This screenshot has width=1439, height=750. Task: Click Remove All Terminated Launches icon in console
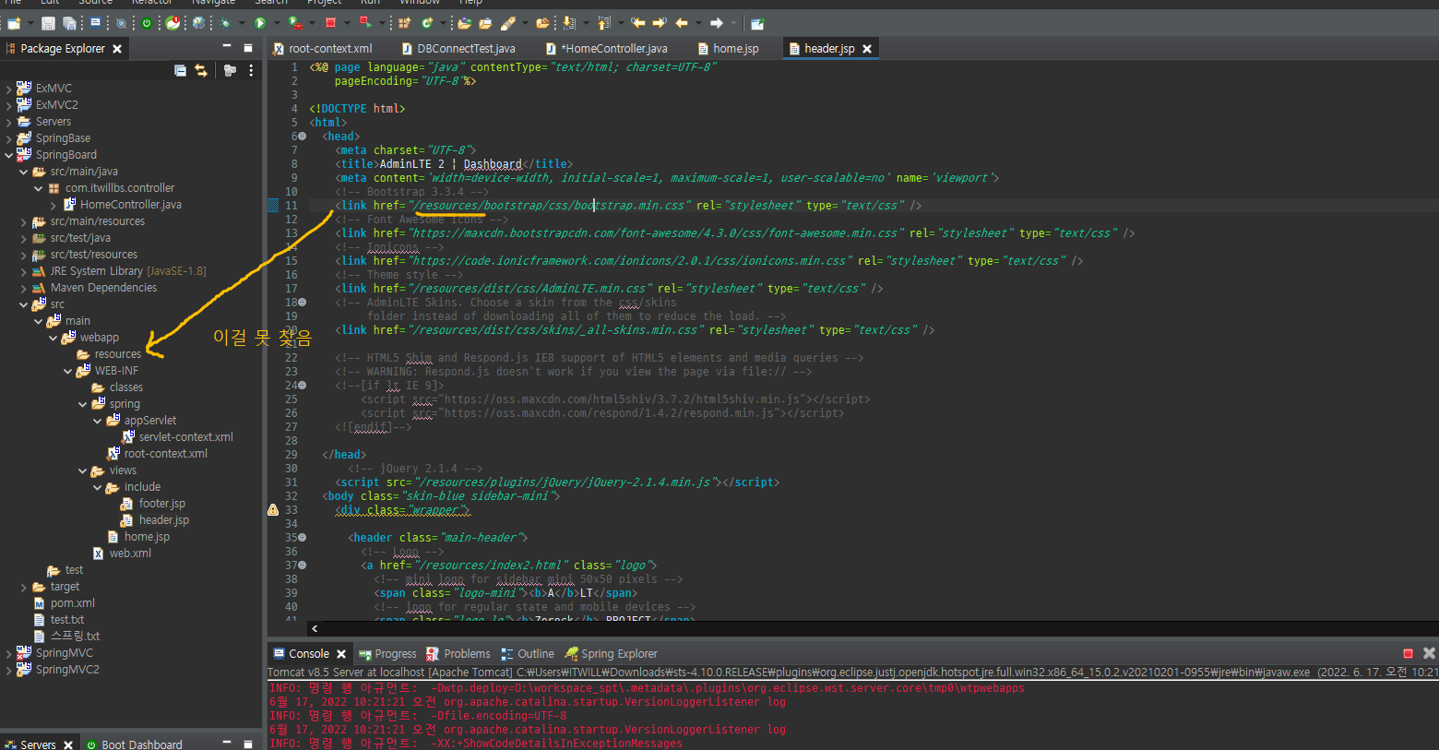pyautogui.click(x=1429, y=653)
